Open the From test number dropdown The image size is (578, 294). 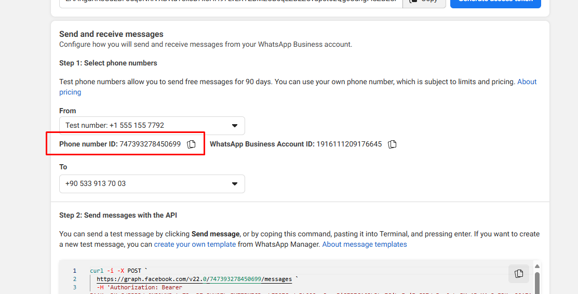point(152,126)
